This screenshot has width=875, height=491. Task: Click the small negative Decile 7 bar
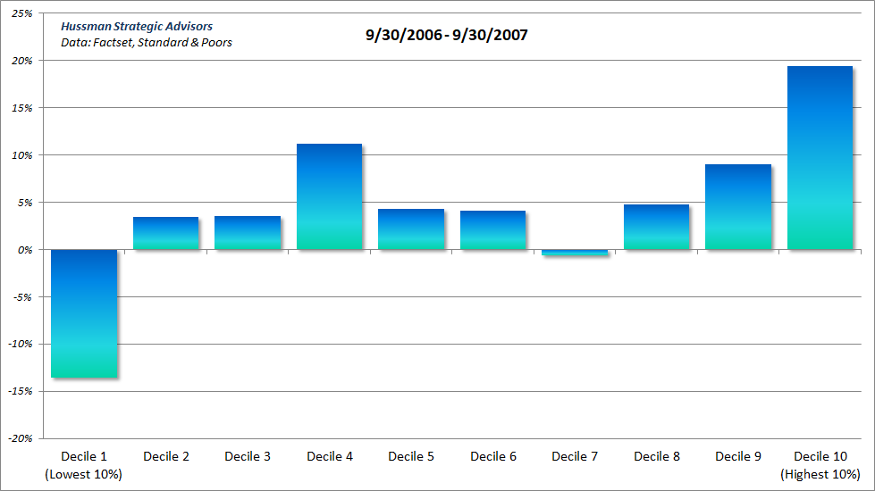point(575,253)
